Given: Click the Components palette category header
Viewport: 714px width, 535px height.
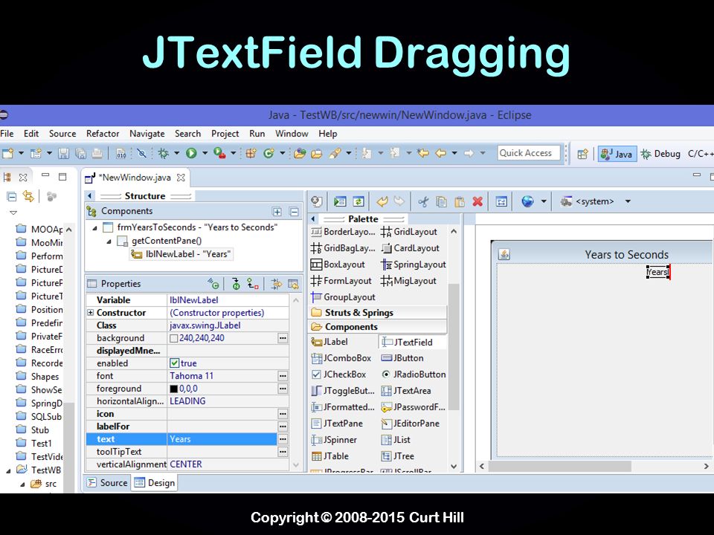Looking at the screenshot, I should click(378, 327).
